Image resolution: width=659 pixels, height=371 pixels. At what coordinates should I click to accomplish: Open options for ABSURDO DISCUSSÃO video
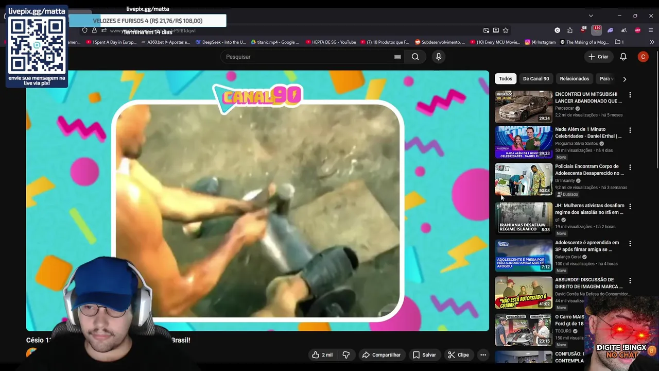(630, 281)
